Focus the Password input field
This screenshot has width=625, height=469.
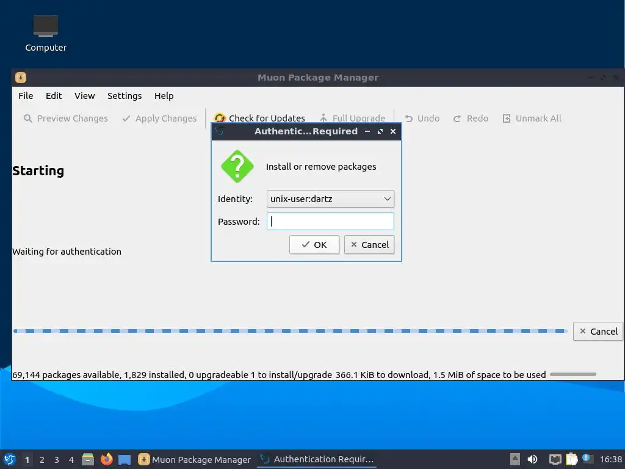click(x=330, y=221)
